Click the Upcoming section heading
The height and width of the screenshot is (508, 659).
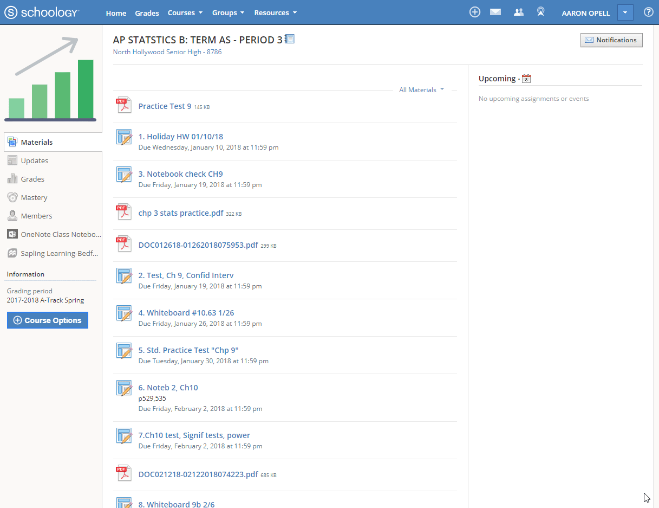[497, 79]
